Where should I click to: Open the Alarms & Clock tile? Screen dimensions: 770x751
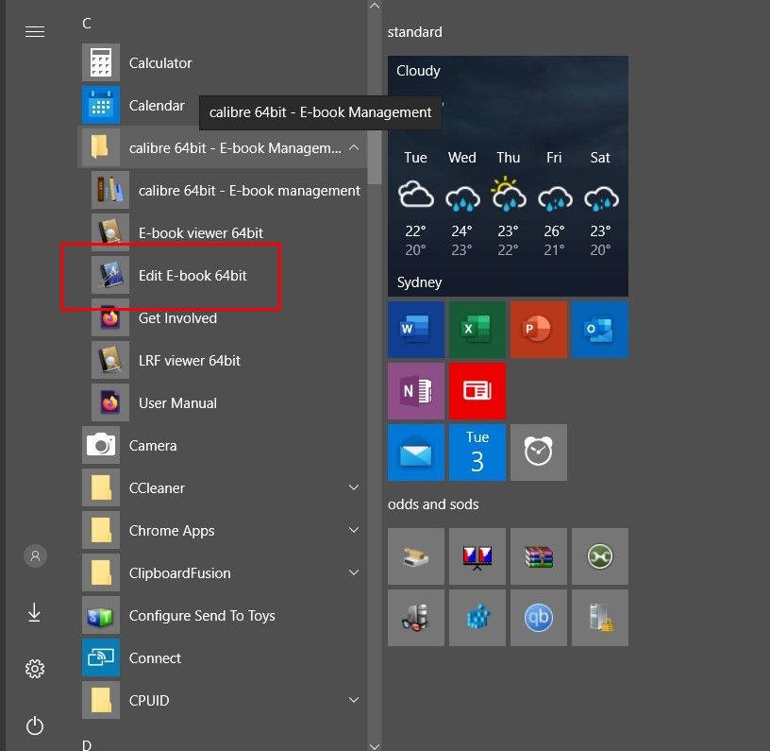pos(539,452)
